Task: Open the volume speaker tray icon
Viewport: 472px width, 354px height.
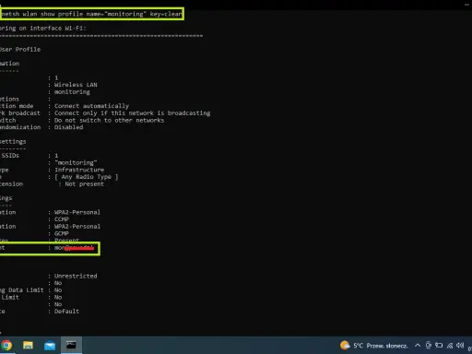Action: coord(460,346)
